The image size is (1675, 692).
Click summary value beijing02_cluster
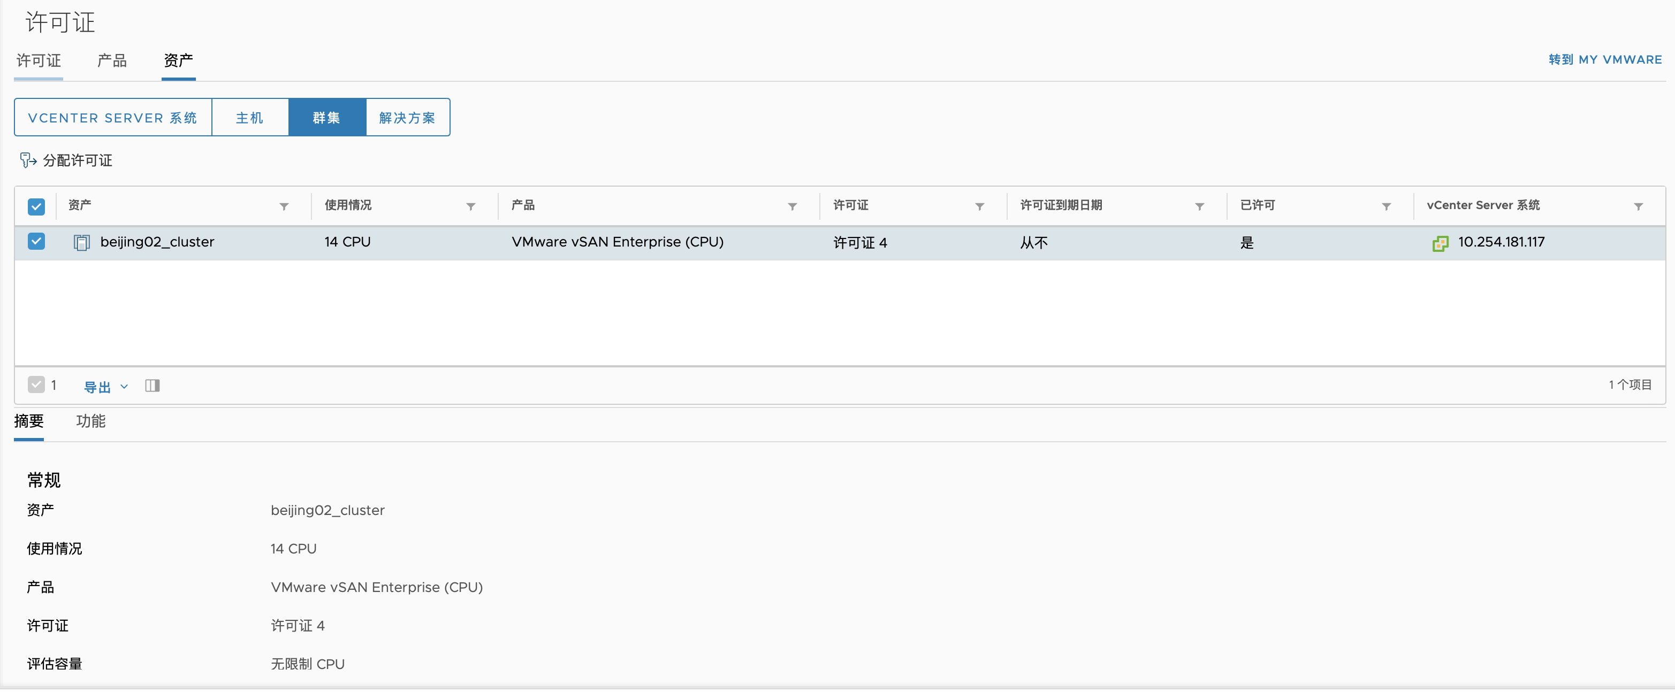[x=328, y=511]
